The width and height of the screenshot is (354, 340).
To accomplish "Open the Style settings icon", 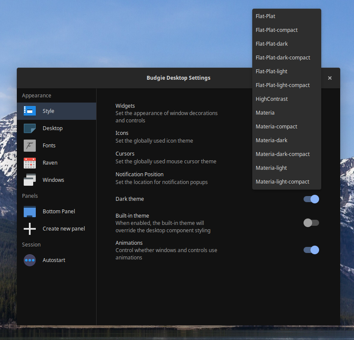I will (x=30, y=111).
